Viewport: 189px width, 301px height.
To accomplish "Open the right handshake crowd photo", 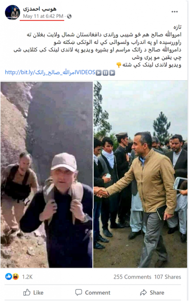I will pos(140,174).
